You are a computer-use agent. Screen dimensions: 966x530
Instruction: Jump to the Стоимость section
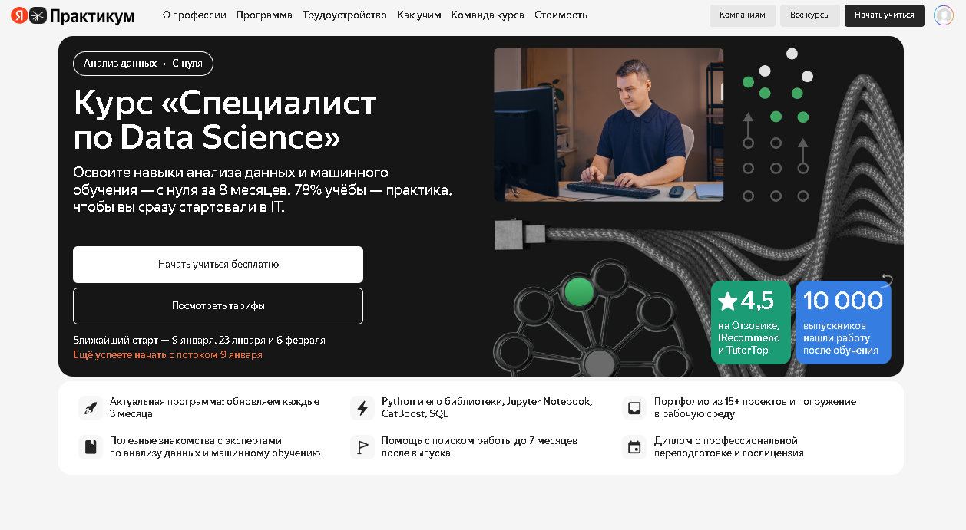(x=561, y=15)
